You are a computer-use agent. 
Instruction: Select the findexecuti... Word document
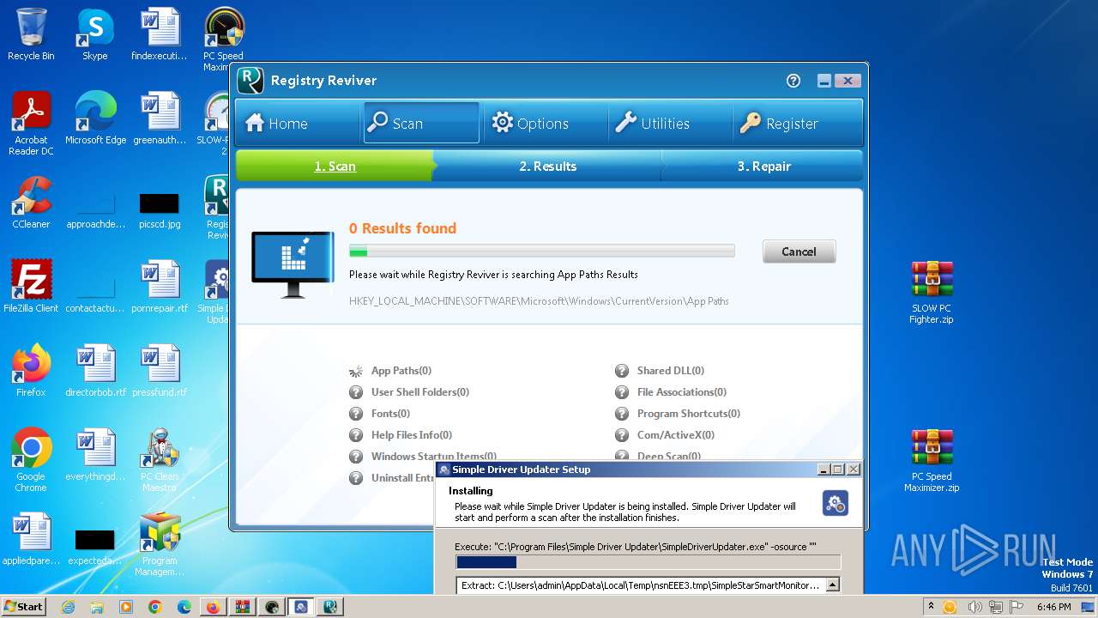[x=160, y=34]
